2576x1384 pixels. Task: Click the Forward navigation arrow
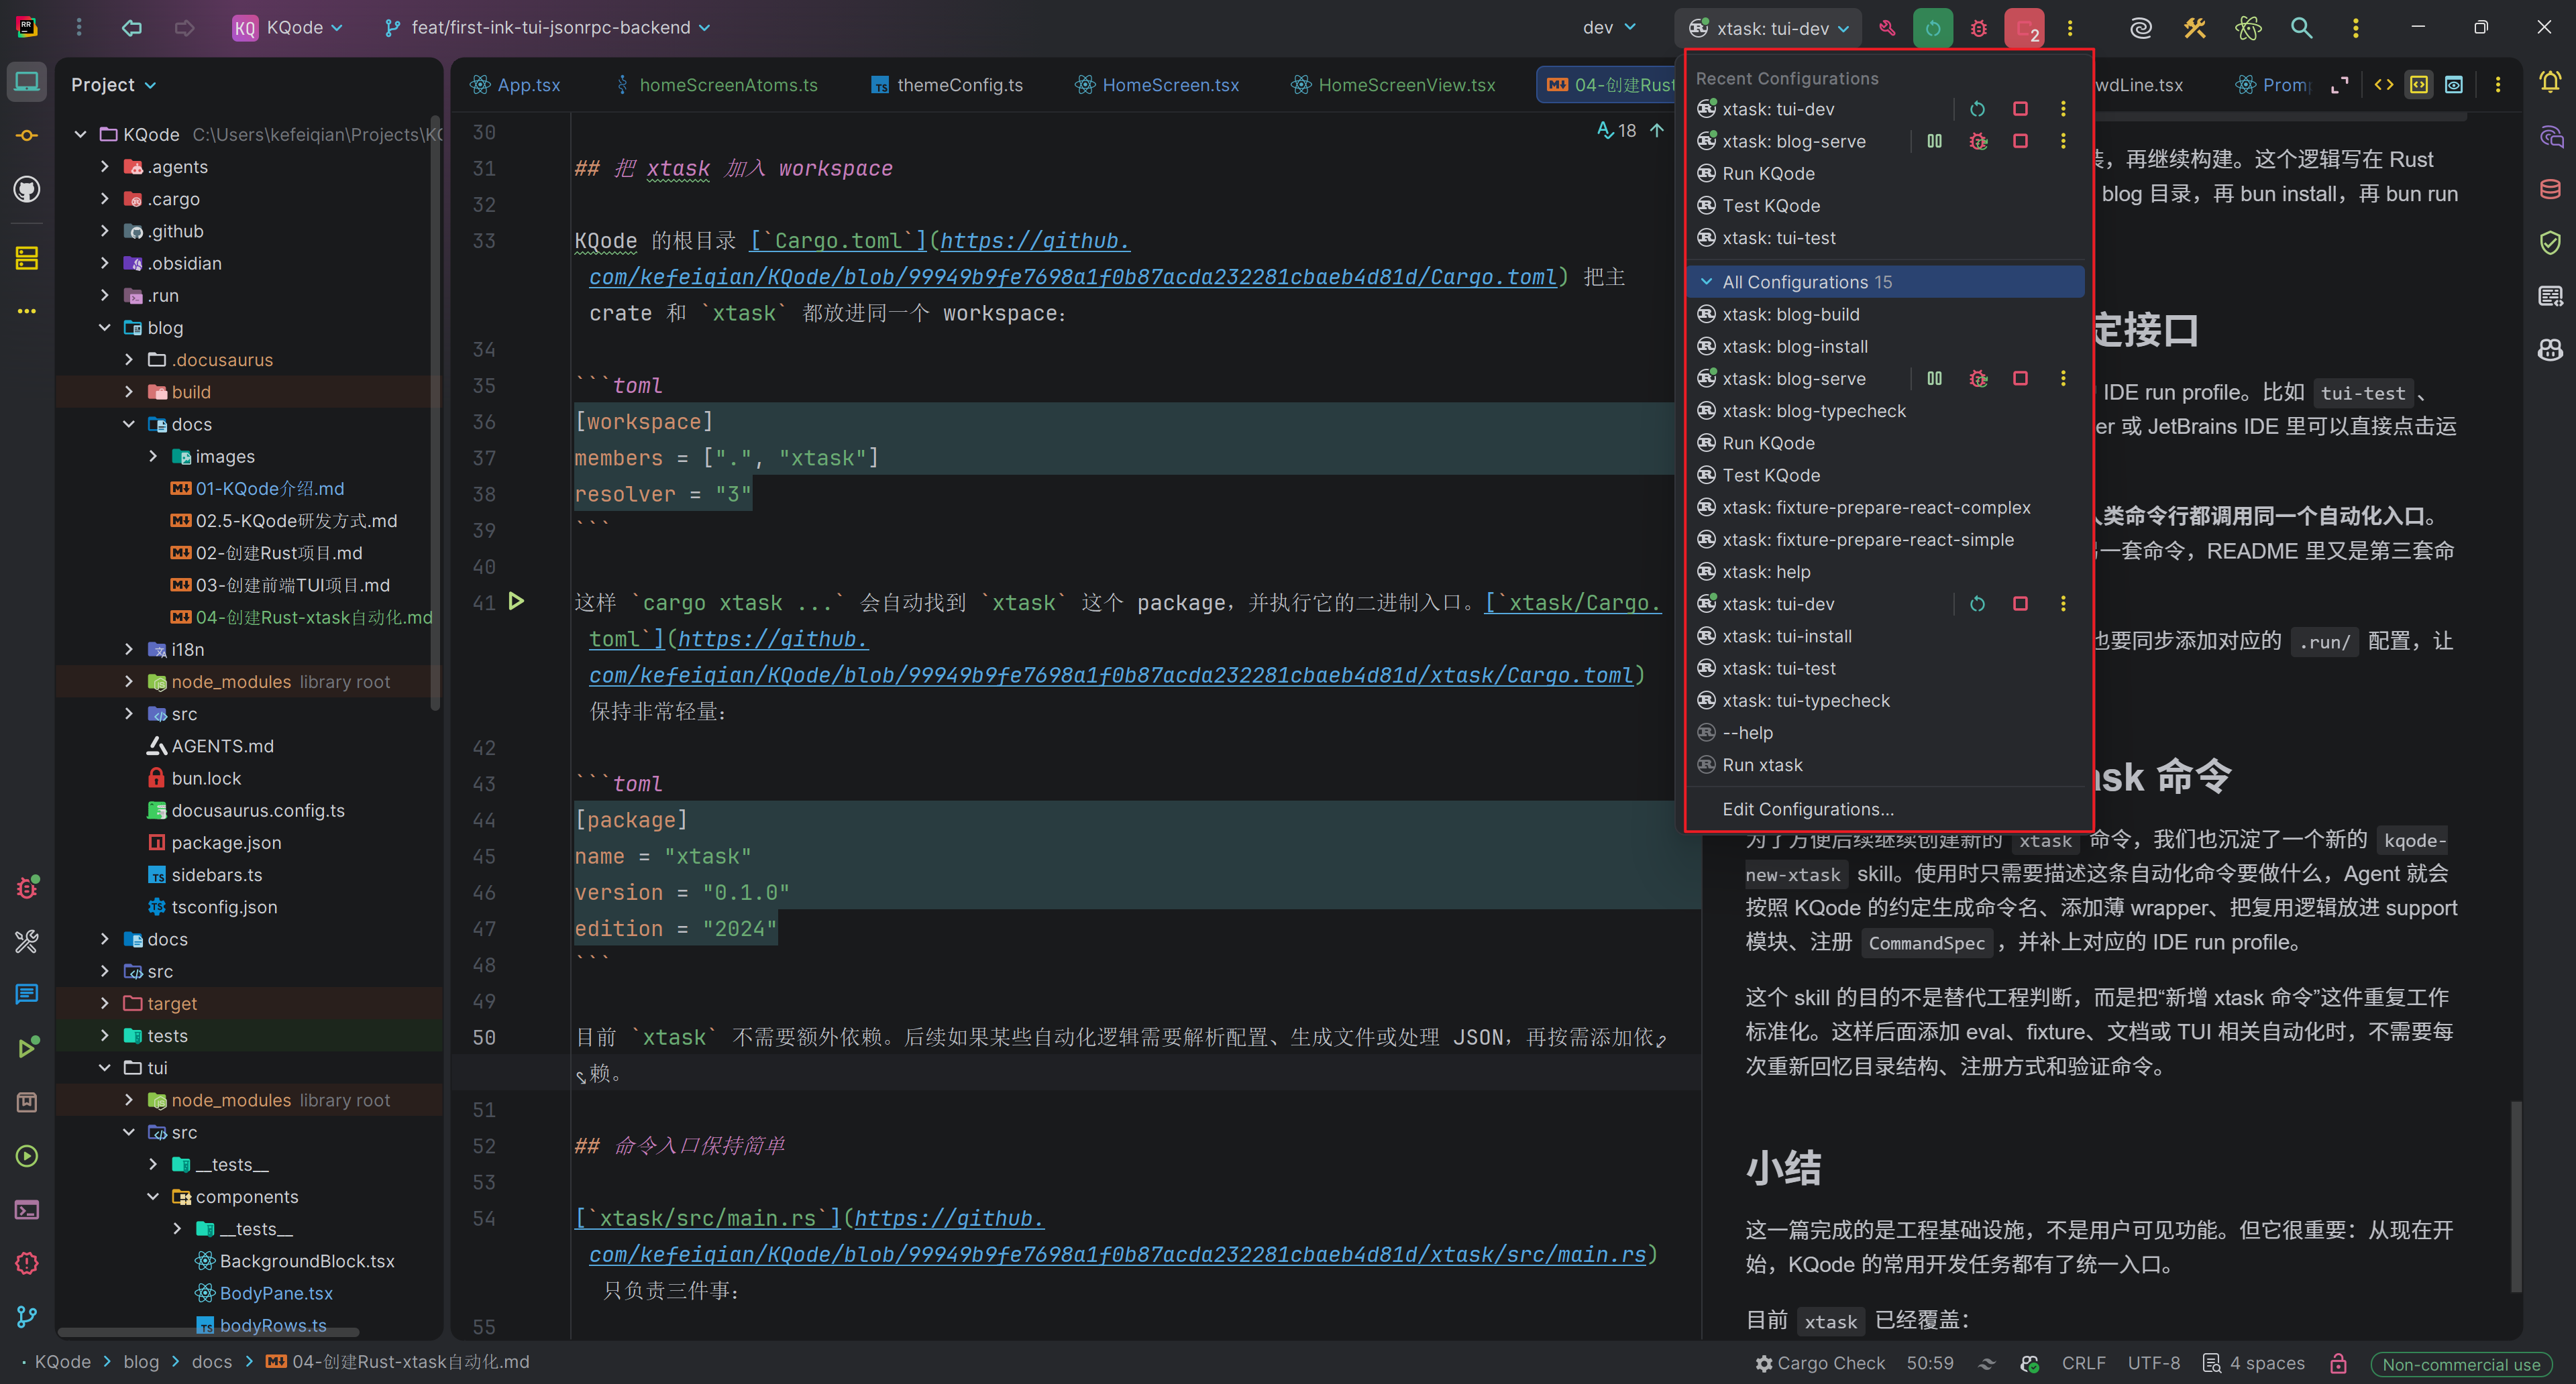[184, 28]
